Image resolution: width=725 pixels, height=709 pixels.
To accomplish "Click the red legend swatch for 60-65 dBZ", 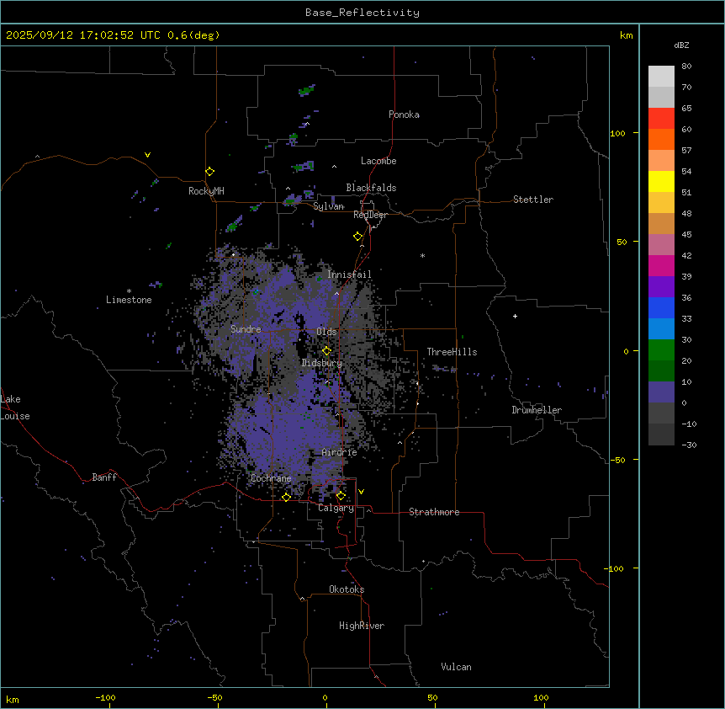I will [661, 119].
